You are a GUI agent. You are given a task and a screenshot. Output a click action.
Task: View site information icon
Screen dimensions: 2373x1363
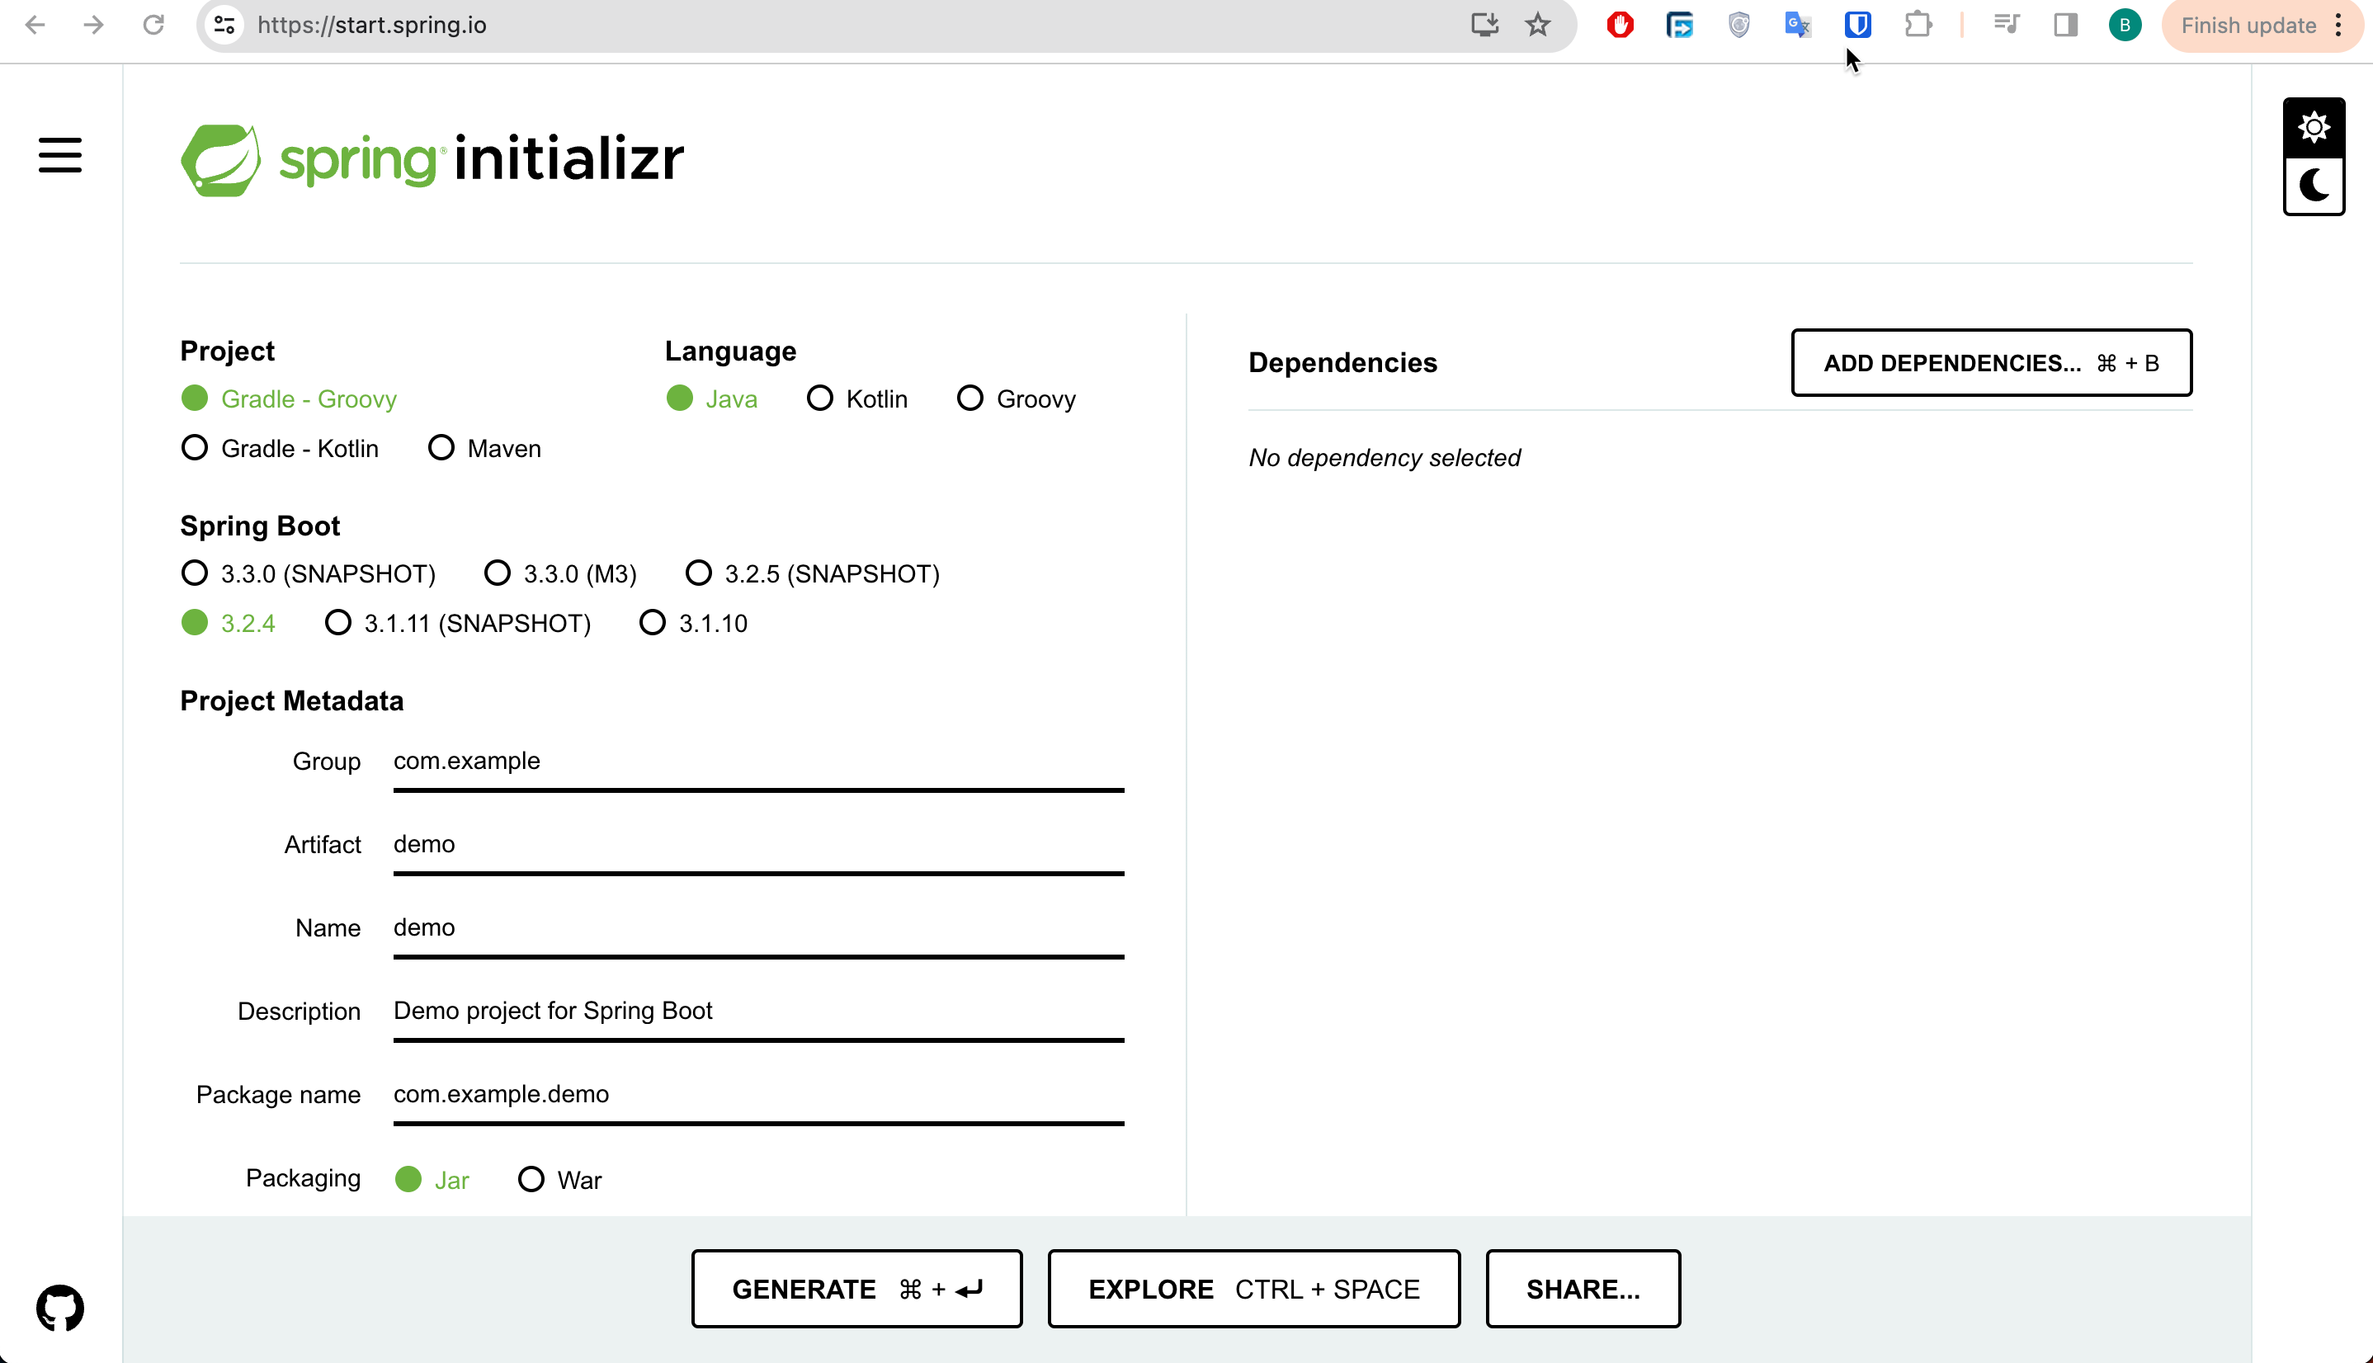coord(224,26)
